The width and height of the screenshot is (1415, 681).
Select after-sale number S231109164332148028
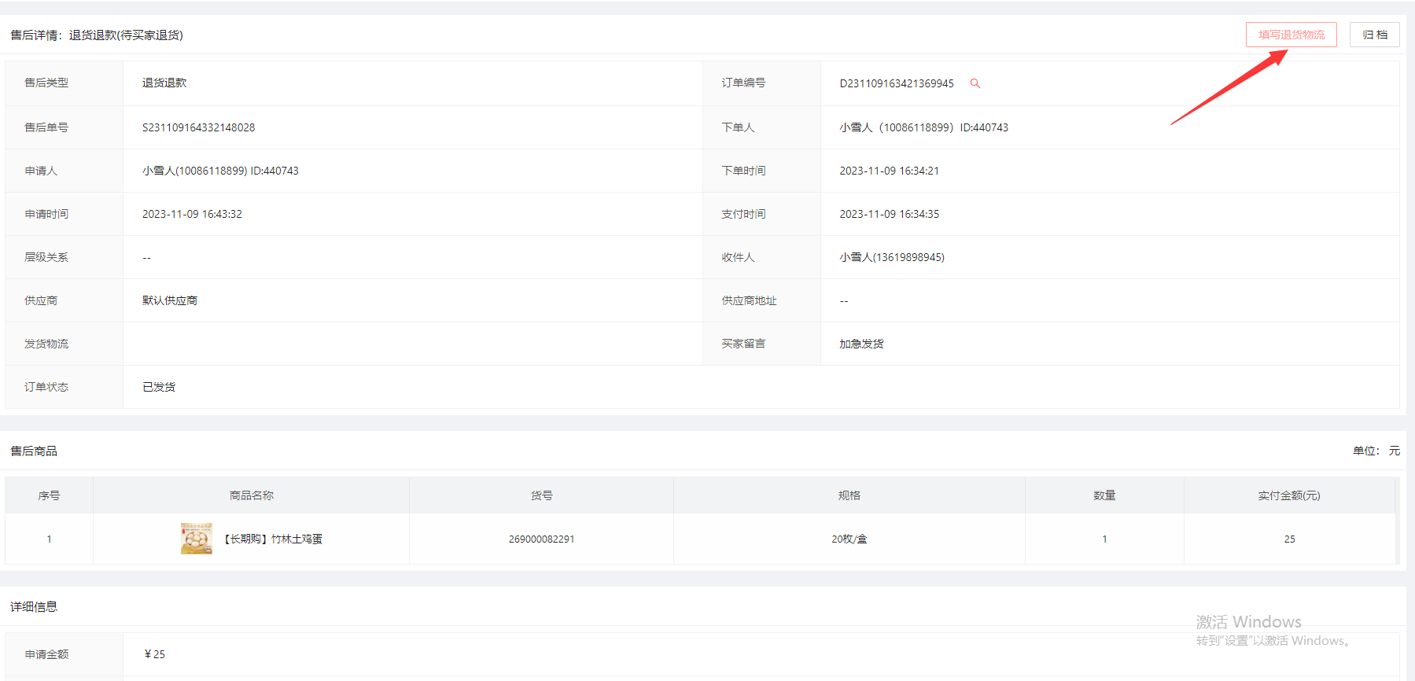click(198, 127)
